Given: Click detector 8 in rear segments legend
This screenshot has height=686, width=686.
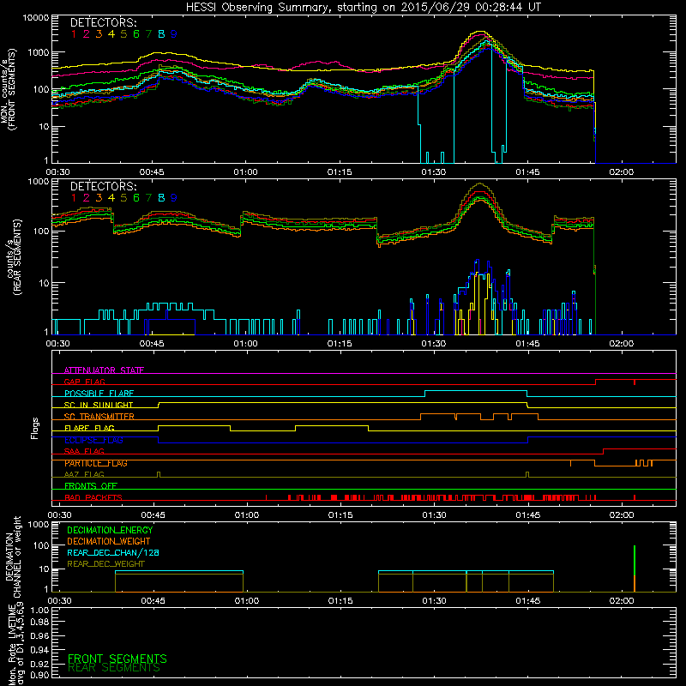Looking at the screenshot, I should coord(161,198).
